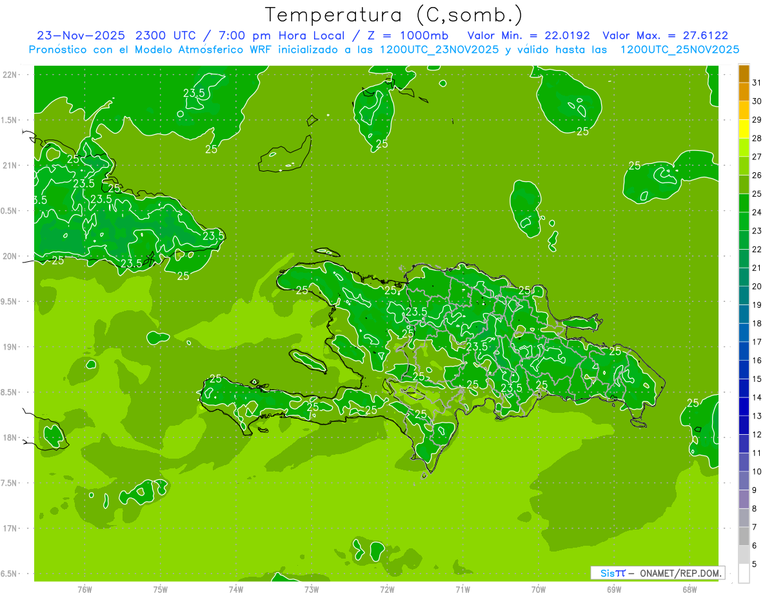The width and height of the screenshot is (774, 598).
Task: Click the color scale label 8
Action: pyautogui.click(x=755, y=508)
